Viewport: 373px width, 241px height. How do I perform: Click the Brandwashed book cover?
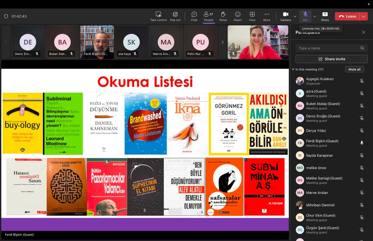(x=146, y=123)
